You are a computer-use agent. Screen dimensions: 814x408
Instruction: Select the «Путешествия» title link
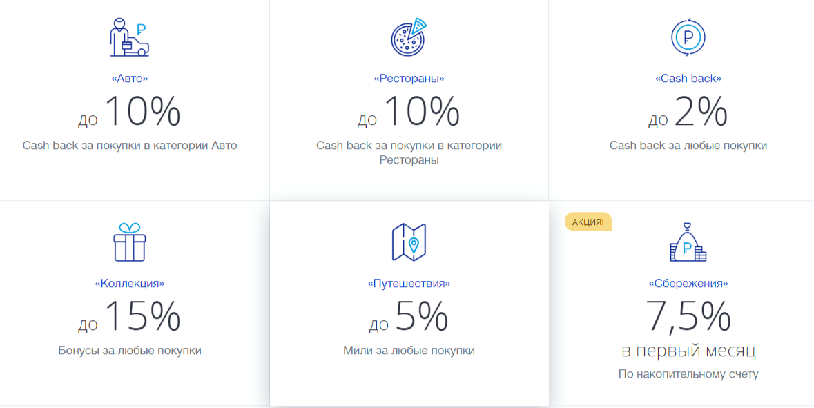pos(409,283)
